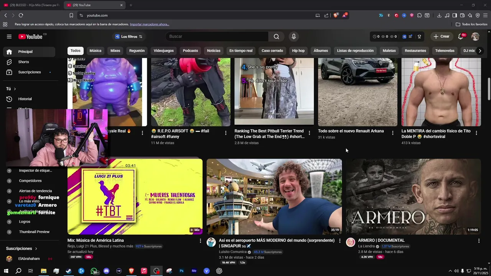Open Historial in sidebar
Viewport: 491px width, 276px height.
point(25,99)
